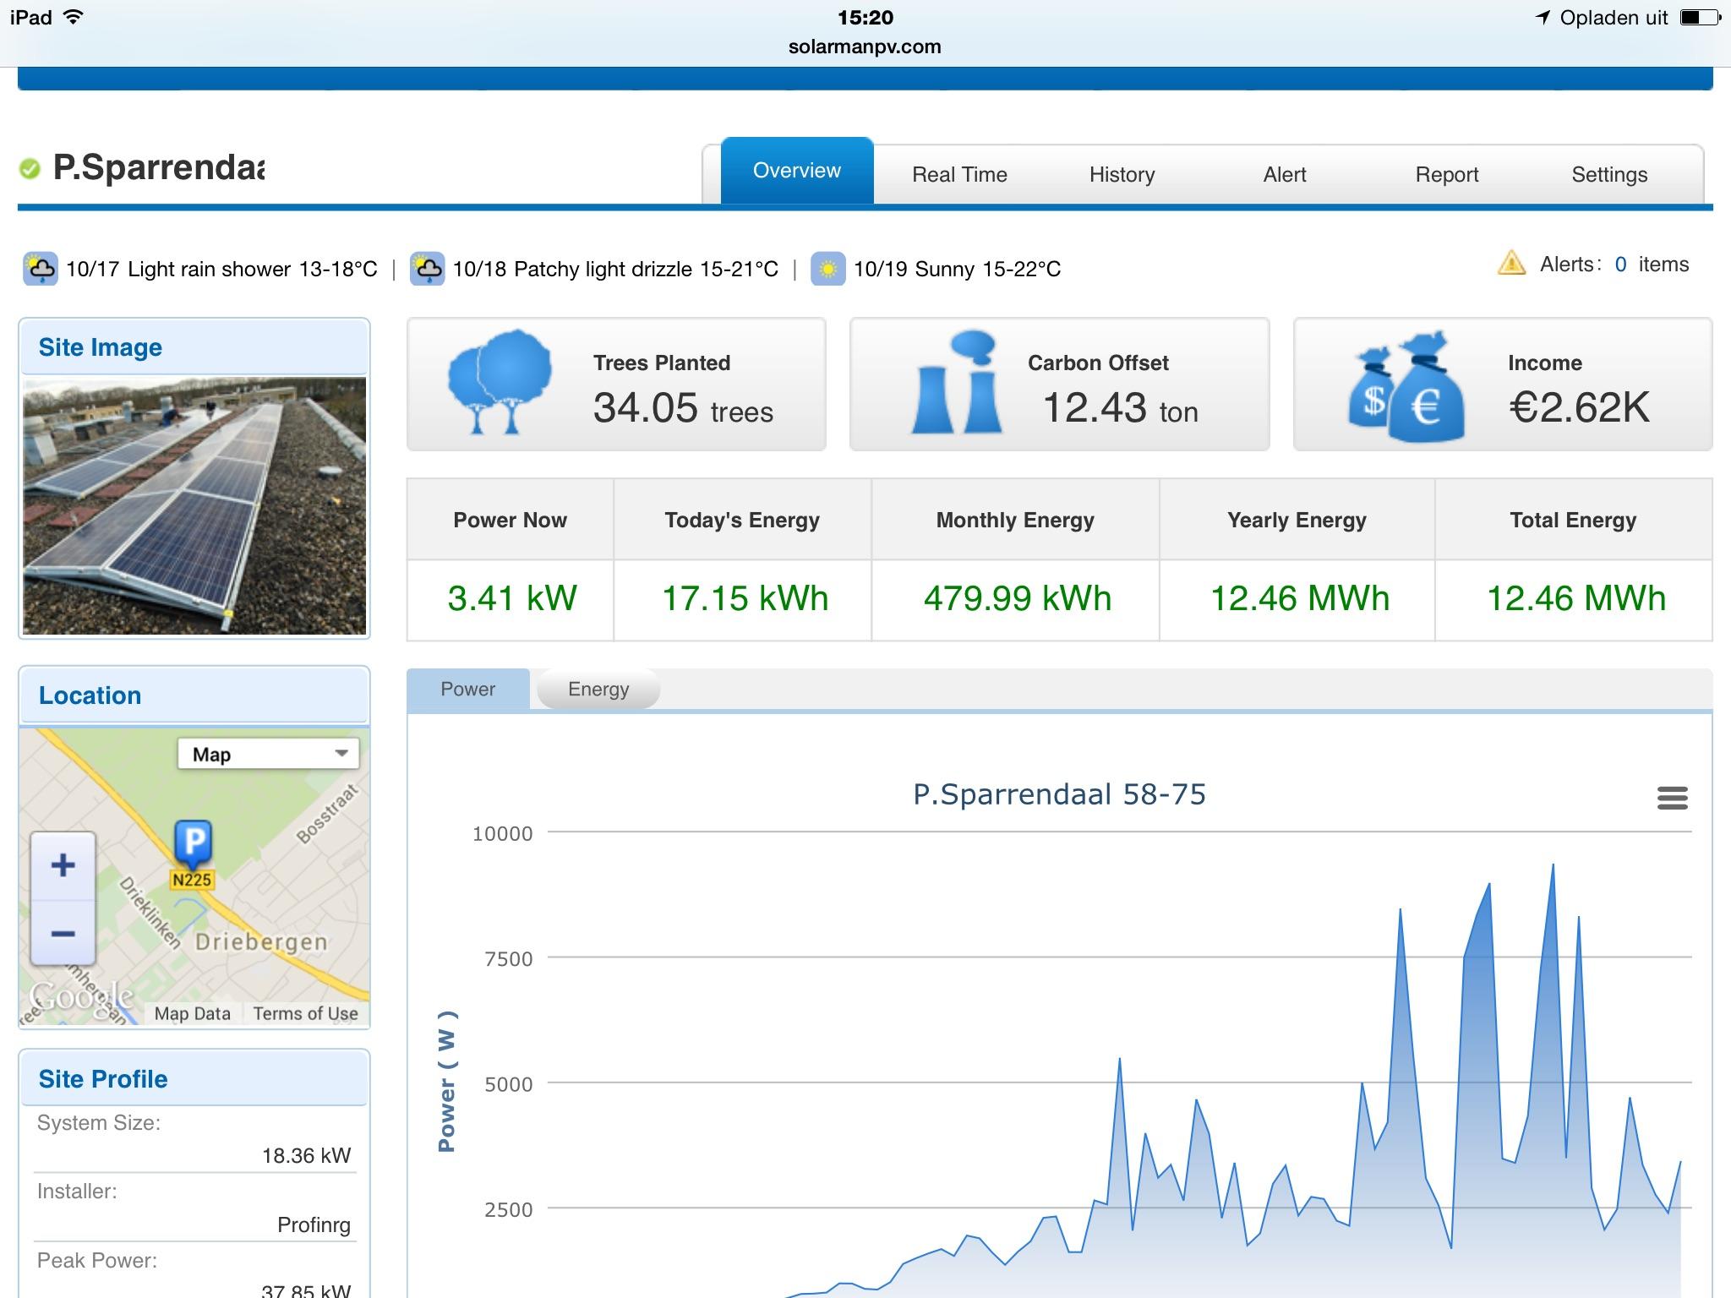Click the Income €2.62K value
This screenshot has width=1731, height=1298.
pos(1579,407)
